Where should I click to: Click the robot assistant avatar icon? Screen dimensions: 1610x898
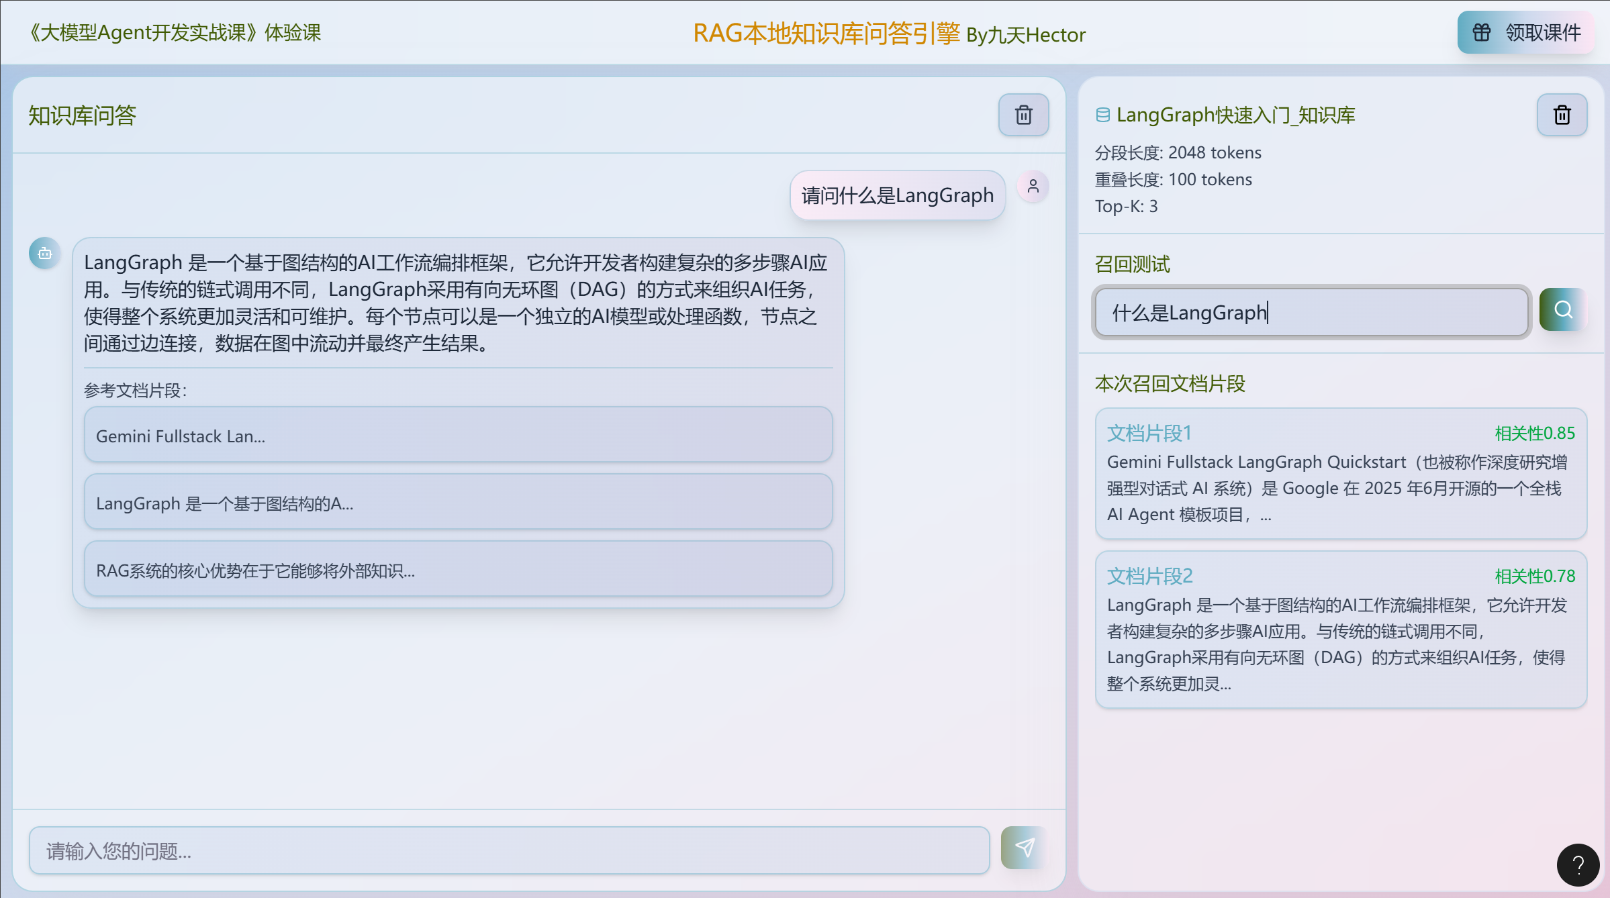coord(45,253)
